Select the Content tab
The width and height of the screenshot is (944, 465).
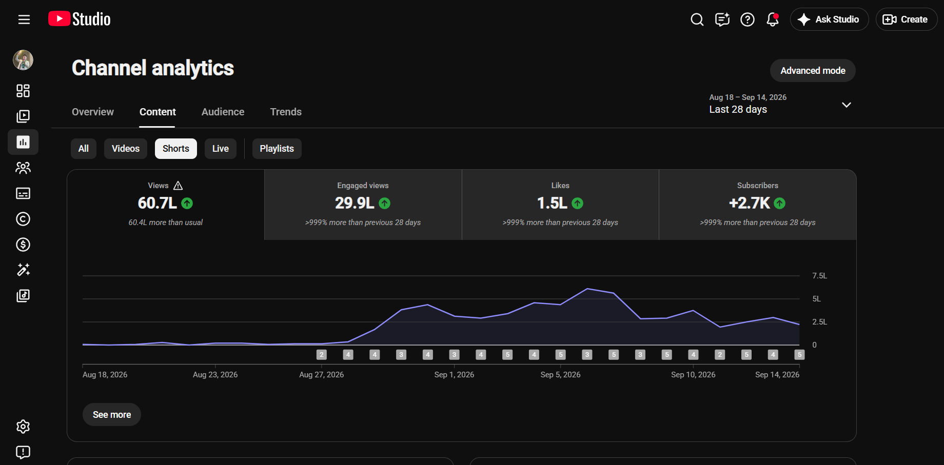click(158, 112)
